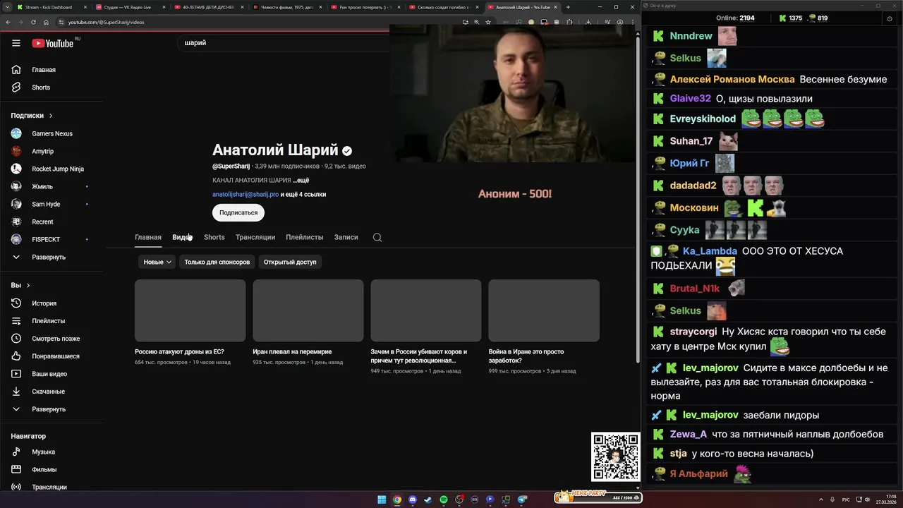
Task: Click the YouTube logo
Action: pos(53,43)
